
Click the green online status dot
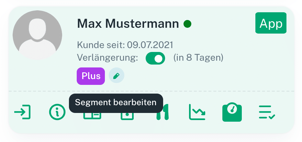(x=187, y=24)
